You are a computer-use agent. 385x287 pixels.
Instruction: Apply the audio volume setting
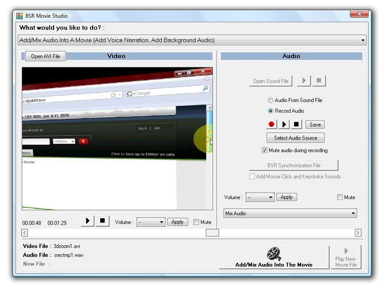[287, 197]
